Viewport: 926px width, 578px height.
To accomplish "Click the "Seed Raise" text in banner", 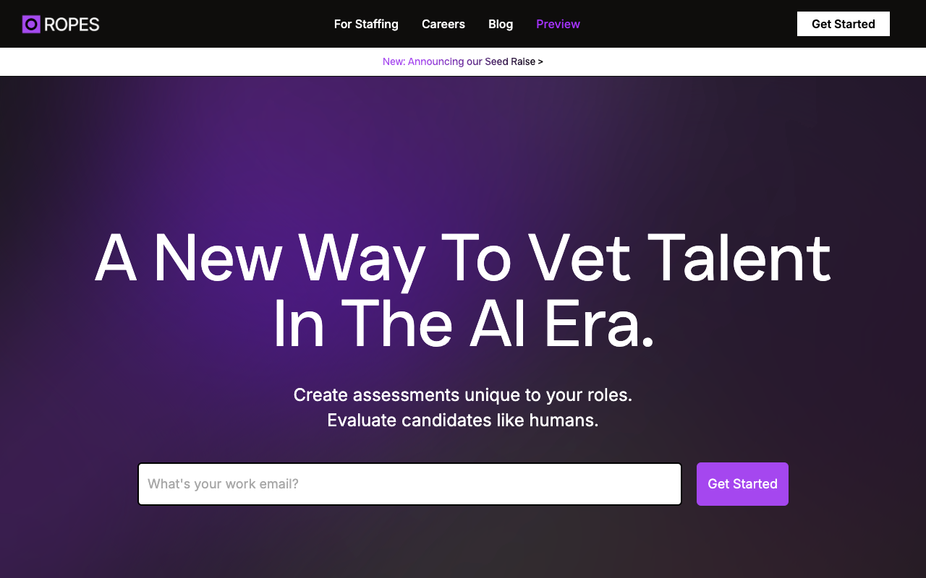I will [510, 61].
